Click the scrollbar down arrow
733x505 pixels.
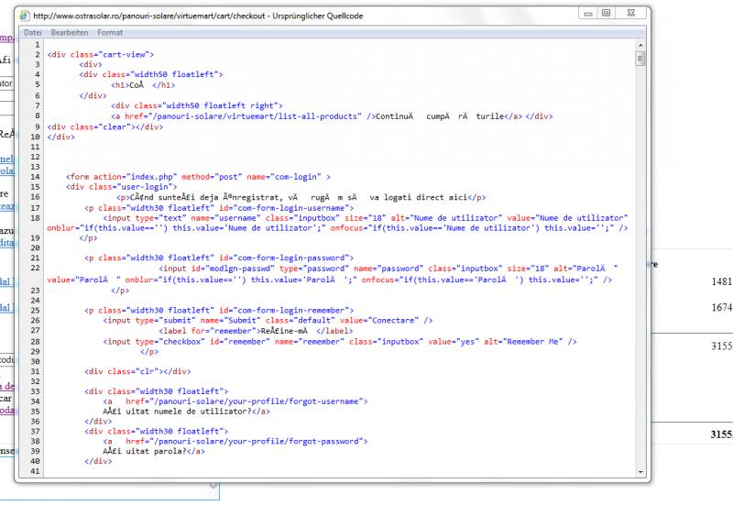pos(640,471)
